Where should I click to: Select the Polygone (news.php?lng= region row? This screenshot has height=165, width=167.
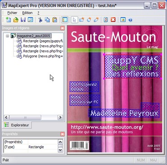click(43, 56)
